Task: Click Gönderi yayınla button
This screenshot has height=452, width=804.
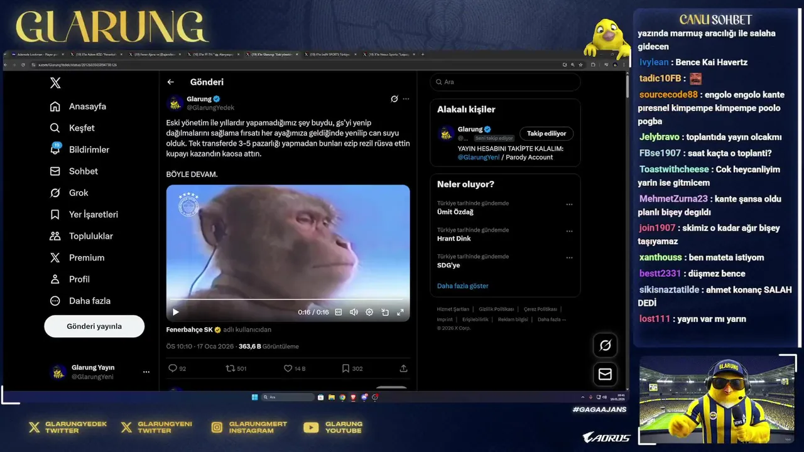Action: point(94,326)
